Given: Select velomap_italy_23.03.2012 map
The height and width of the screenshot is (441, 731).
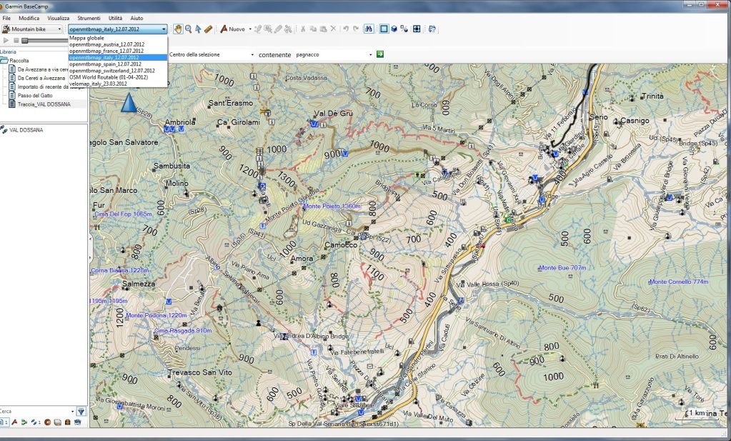Looking at the screenshot, I should [118, 84].
